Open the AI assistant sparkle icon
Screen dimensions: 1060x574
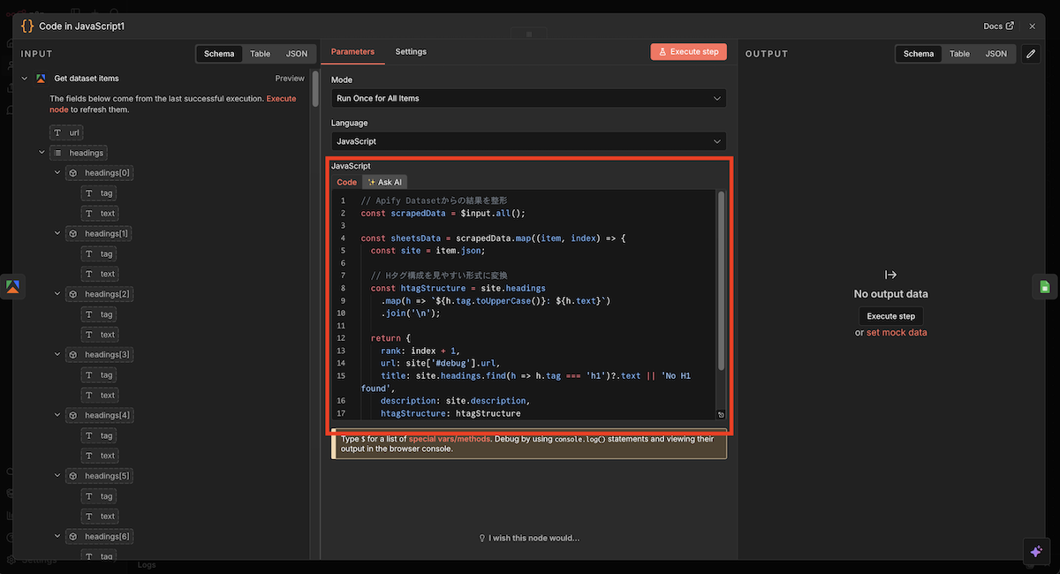pos(1036,551)
